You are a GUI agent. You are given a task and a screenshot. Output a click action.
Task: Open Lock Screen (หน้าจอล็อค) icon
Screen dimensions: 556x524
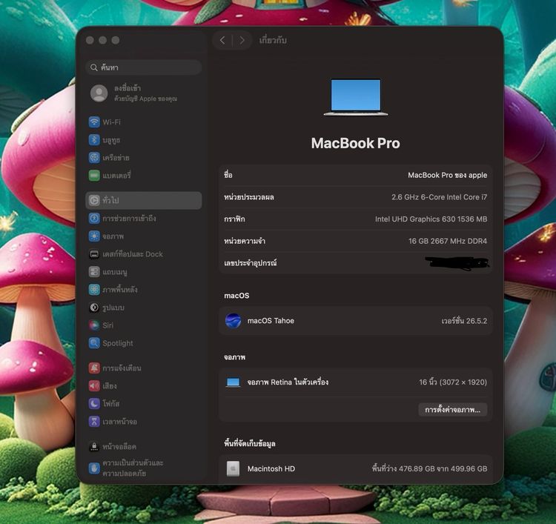point(94,446)
